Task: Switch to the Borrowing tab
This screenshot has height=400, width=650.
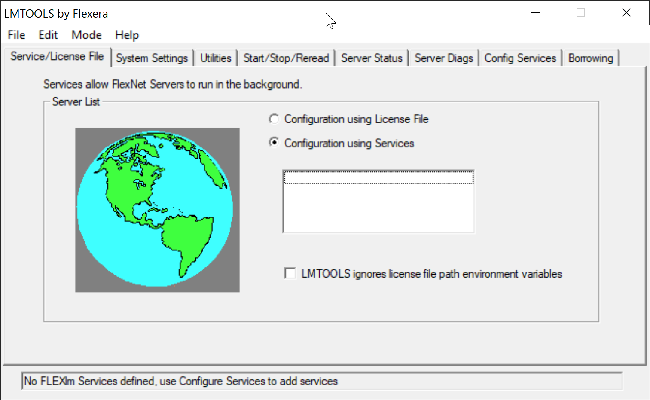Action: (591, 58)
